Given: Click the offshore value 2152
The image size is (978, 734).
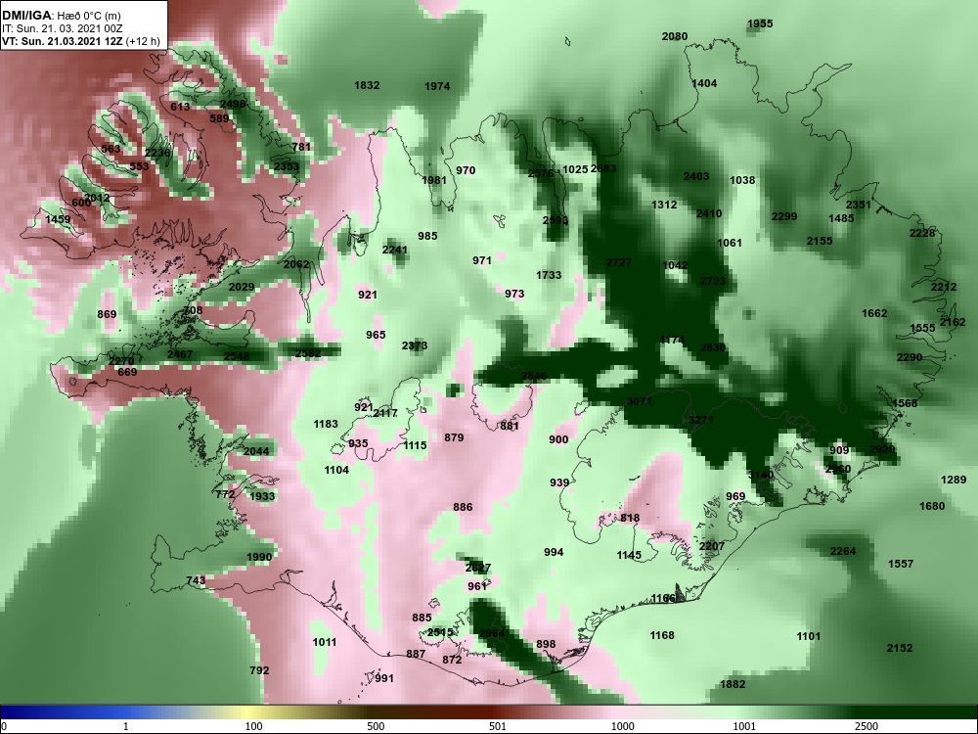Looking at the screenshot, I should pos(900,648).
